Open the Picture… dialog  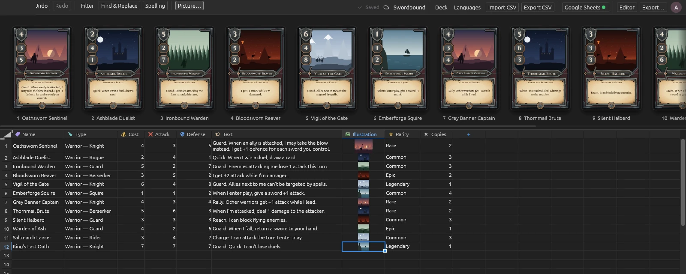pos(189,6)
